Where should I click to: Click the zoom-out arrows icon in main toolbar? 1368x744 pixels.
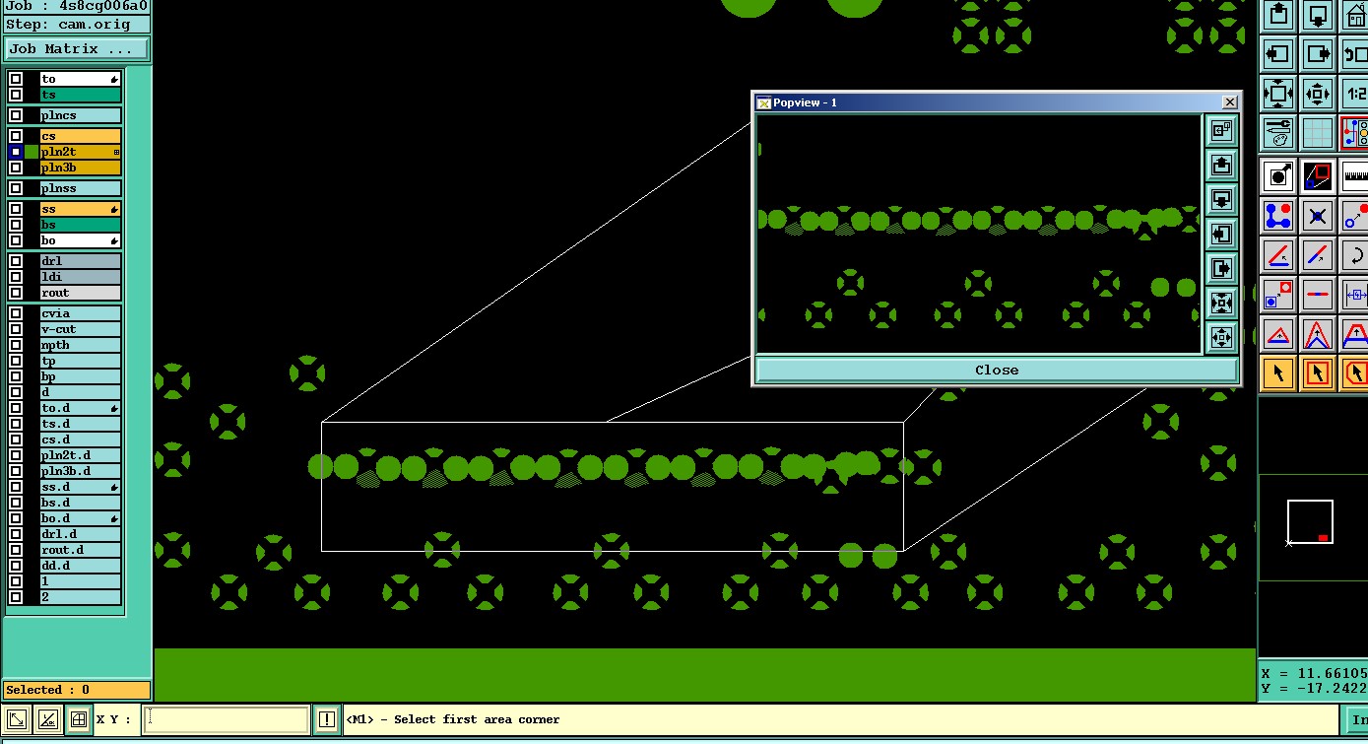(x=1318, y=94)
